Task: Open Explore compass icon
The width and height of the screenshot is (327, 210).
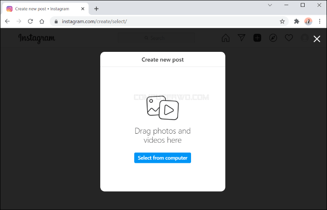Action: click(273, 38)
